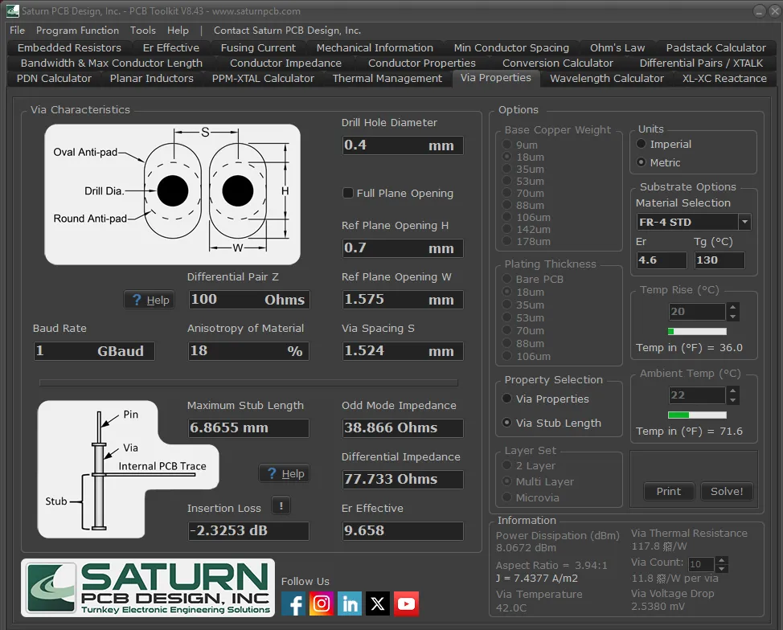This screenshot has width=783, height=630.
Task: Switch to the Conductor Impedance tab
Action: click(x=285, y=63)
